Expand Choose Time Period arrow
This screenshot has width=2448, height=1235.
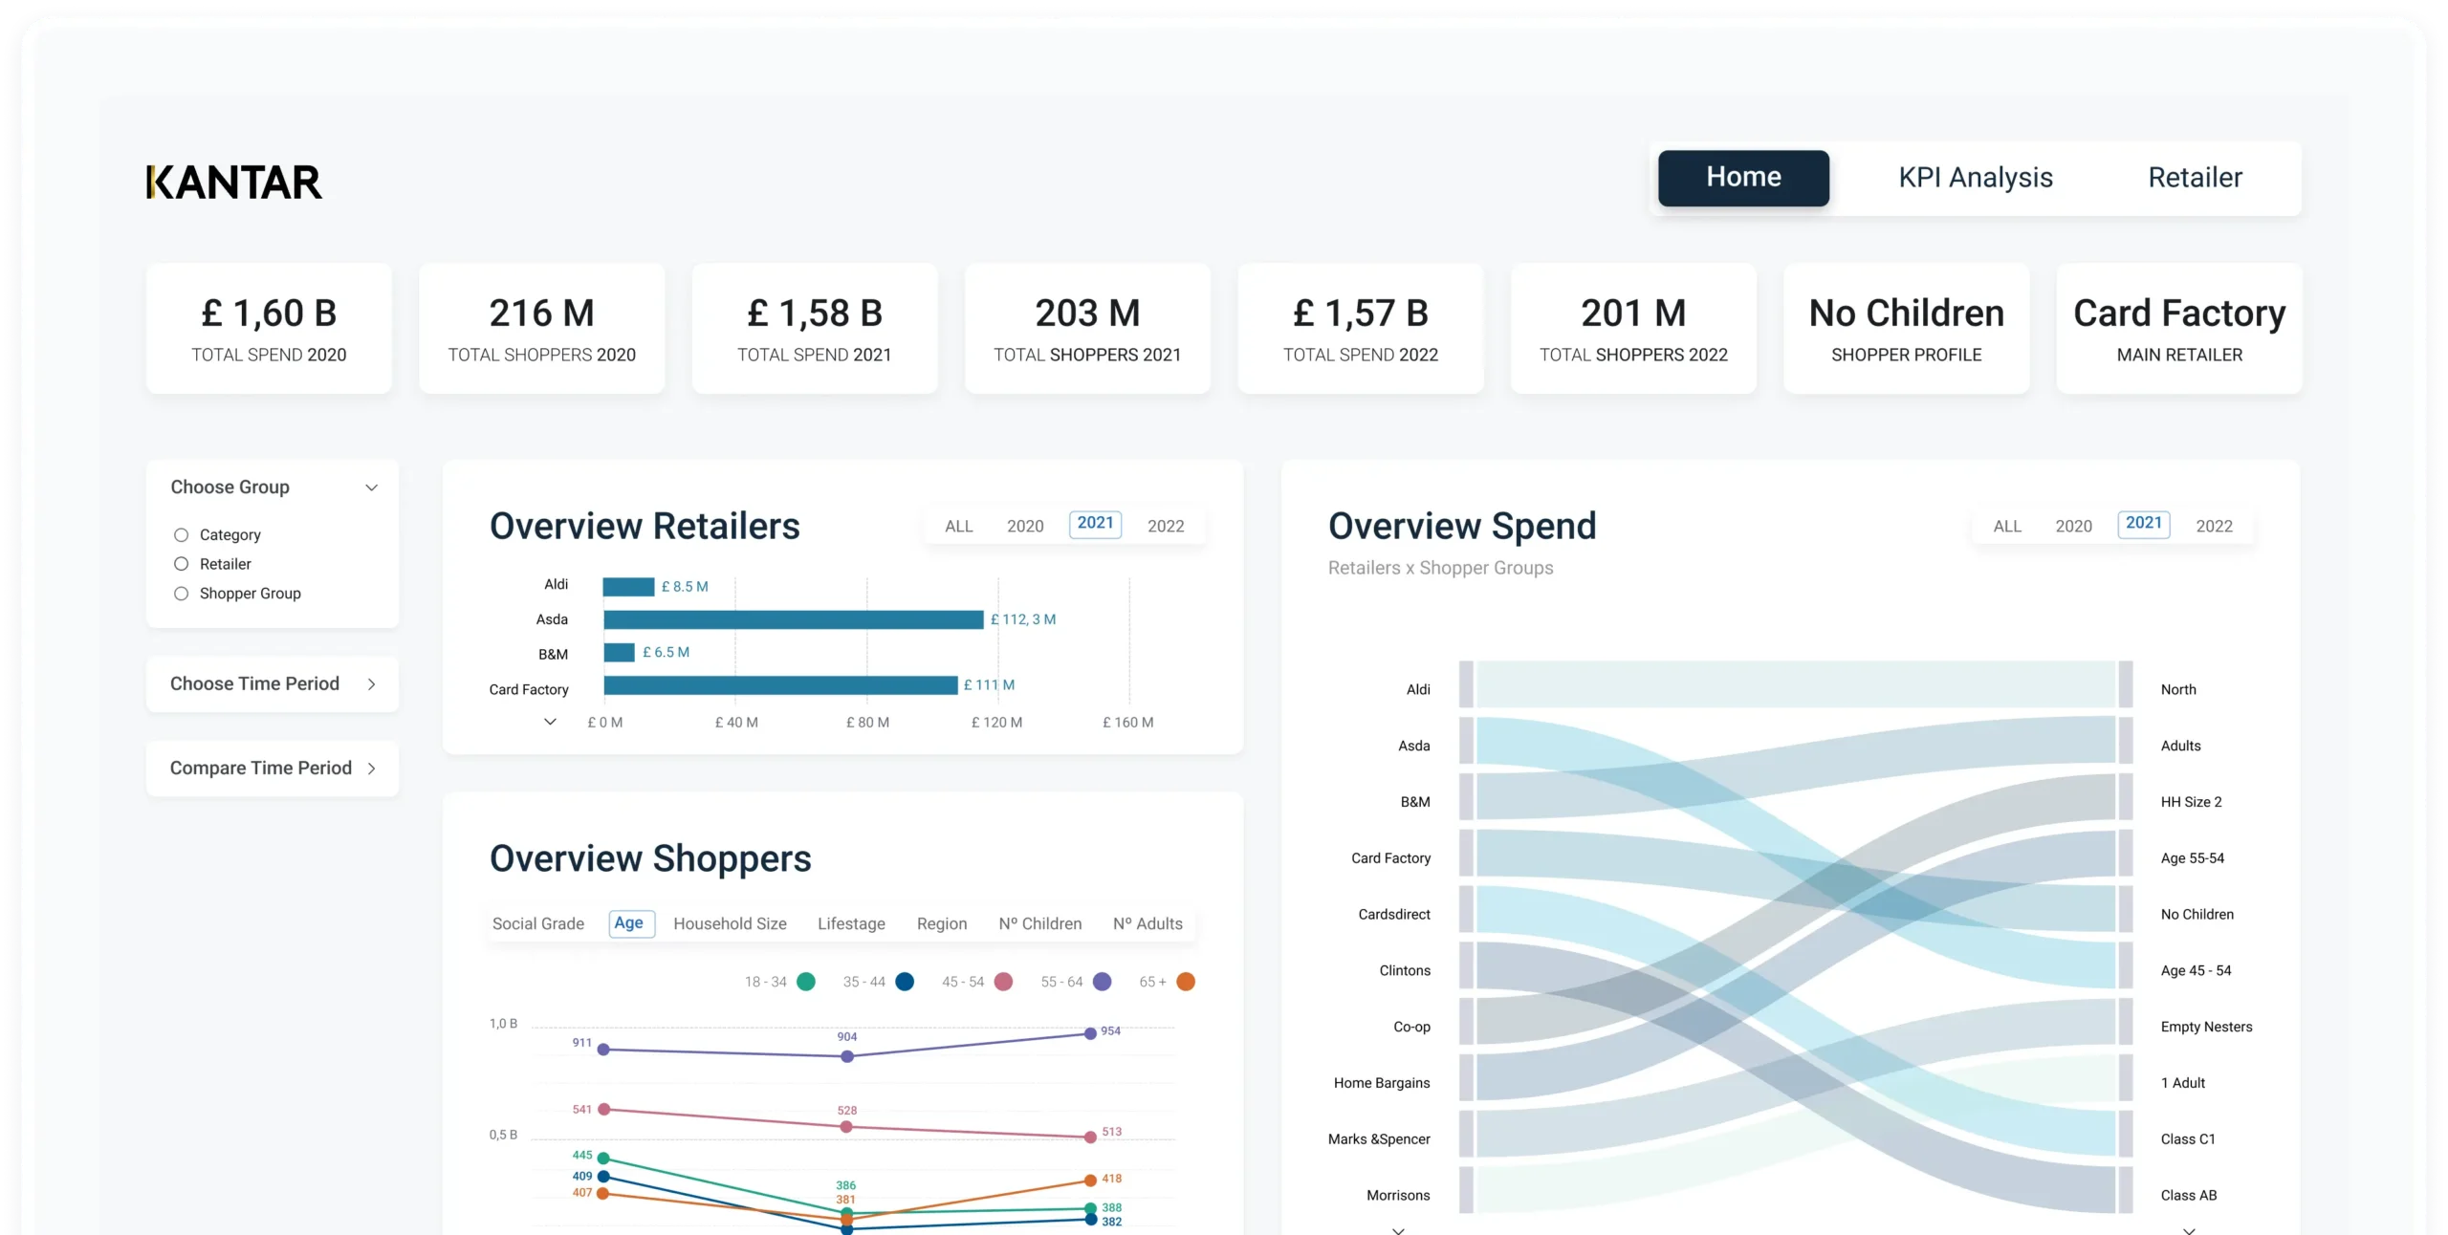pos(371,684)
